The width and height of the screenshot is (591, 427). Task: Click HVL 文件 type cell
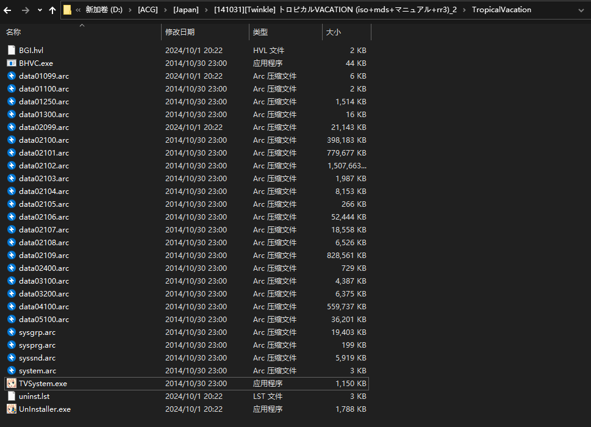tap(269, 50)
